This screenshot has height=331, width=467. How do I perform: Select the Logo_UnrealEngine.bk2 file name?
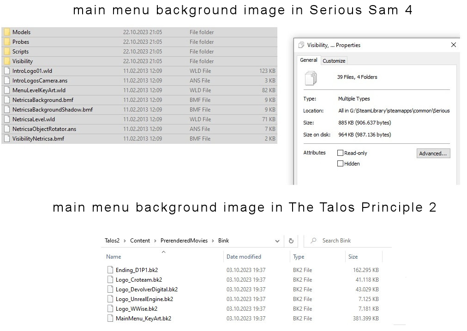(144, 299)
